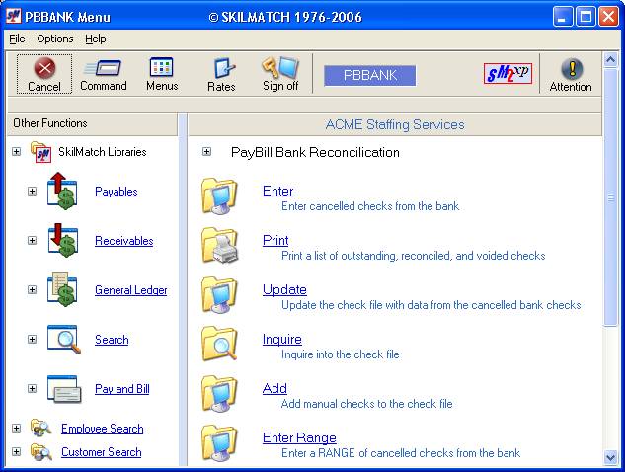Open the Search link in Other Functions

(x=112, y=340)
